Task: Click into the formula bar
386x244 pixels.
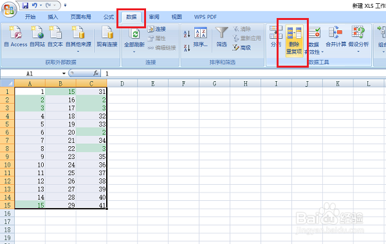Action: [244, 73]
